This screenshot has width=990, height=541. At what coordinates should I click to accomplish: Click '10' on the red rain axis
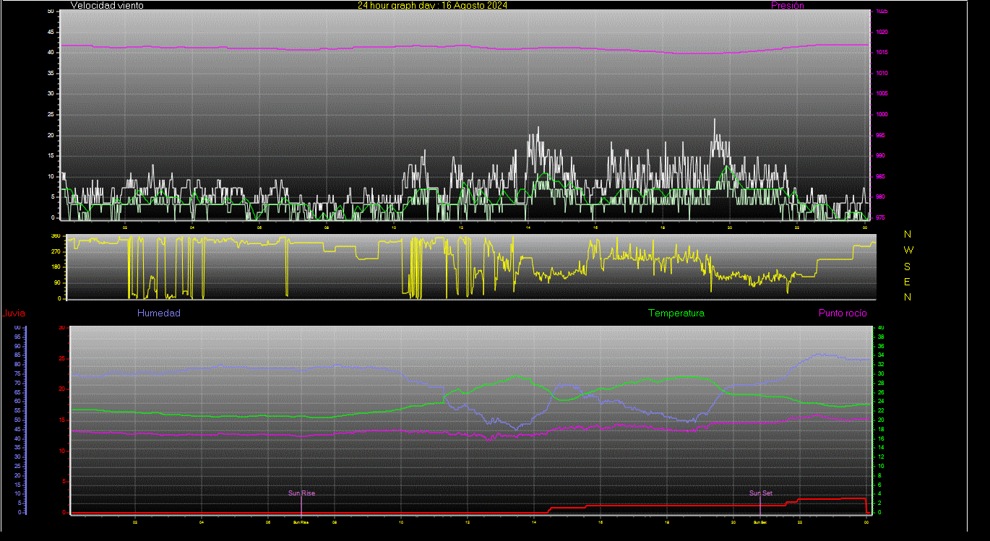[x=62, y=451]
